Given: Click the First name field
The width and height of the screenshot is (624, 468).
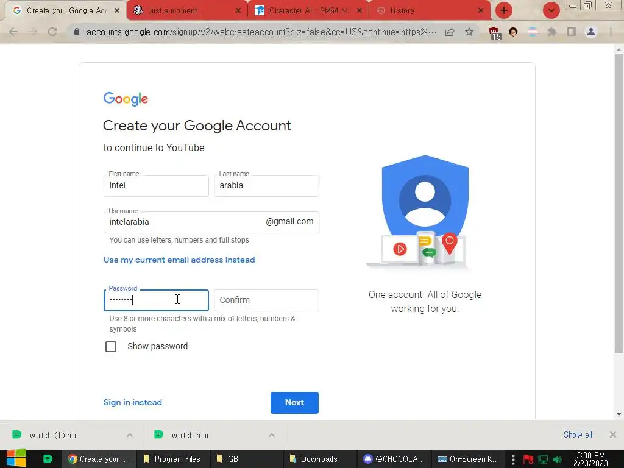Looking at the screenshot, I should [x=156, y=185].
